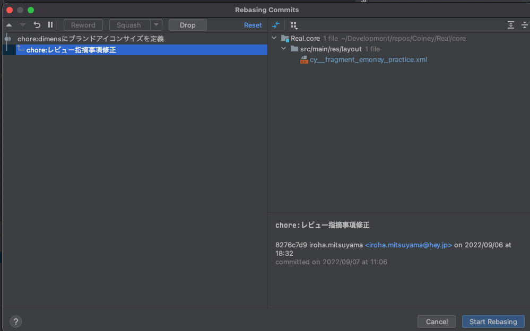
Task: Click the group-by directory icon in the toolbar
Action: 293,25
